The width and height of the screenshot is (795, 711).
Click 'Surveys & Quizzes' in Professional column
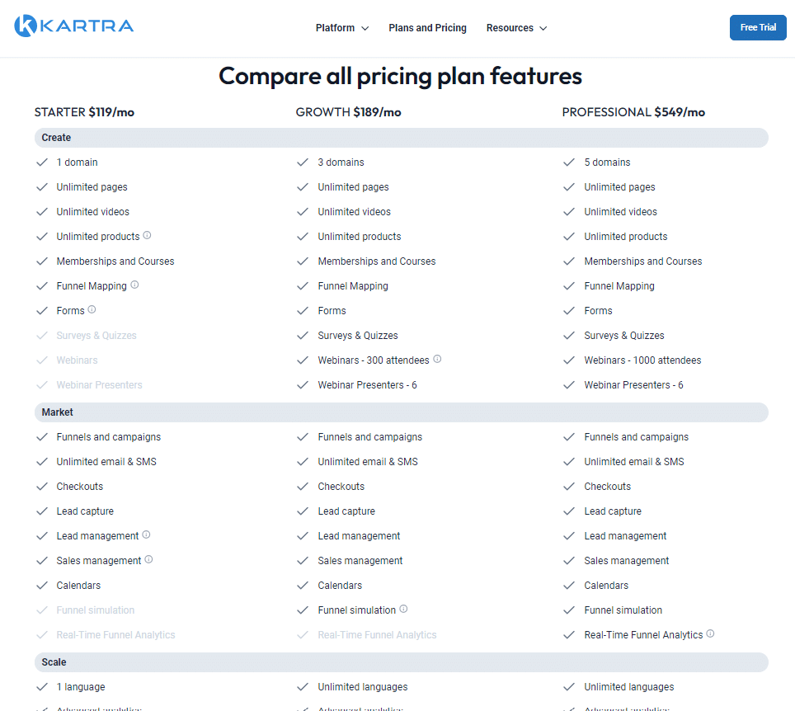(623, 335)
